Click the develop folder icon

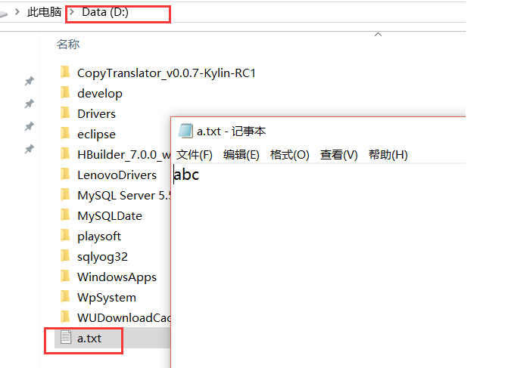click(65, 93)
